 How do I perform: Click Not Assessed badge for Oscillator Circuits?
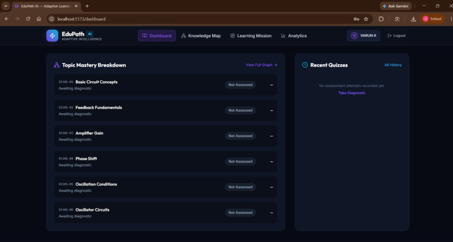pyautogui.click(x=241, y=213)
